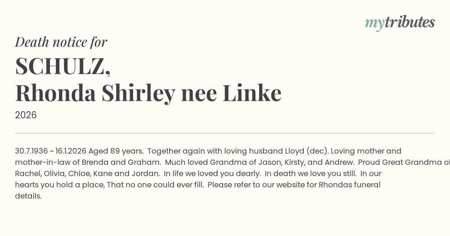Click the name Rhonda Shirley nee Linke
This screenshot has width=450, height=236.
[x=148, y=93]
